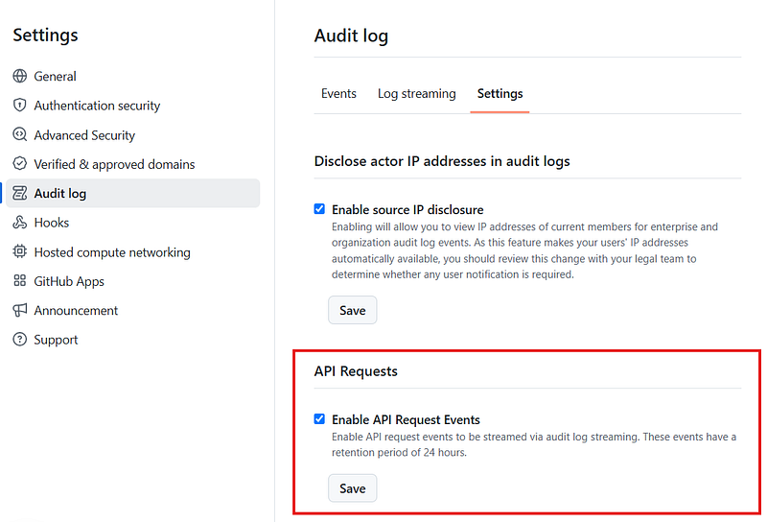Click the globe icon beside General
Image resolution: width=767 pixels, height=522 pixels.
tap(19, 76)
